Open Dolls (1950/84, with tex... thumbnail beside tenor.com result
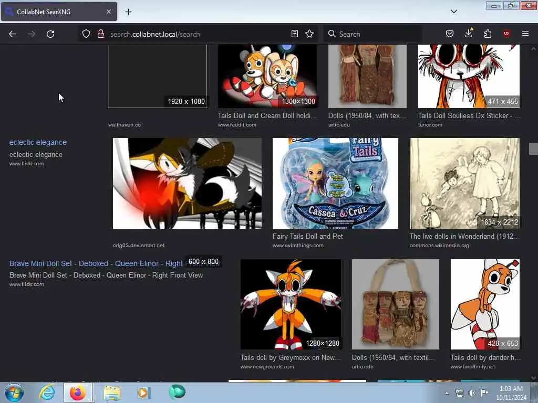 pyautogui.click(x=367, y=76)
